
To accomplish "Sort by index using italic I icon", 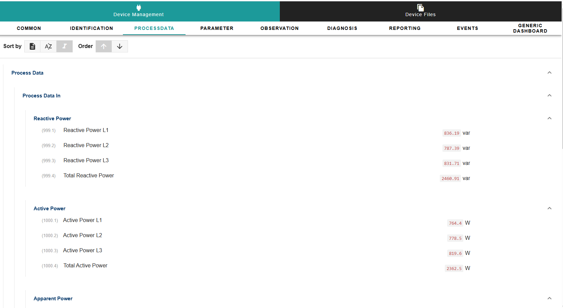I will (64, 46).
